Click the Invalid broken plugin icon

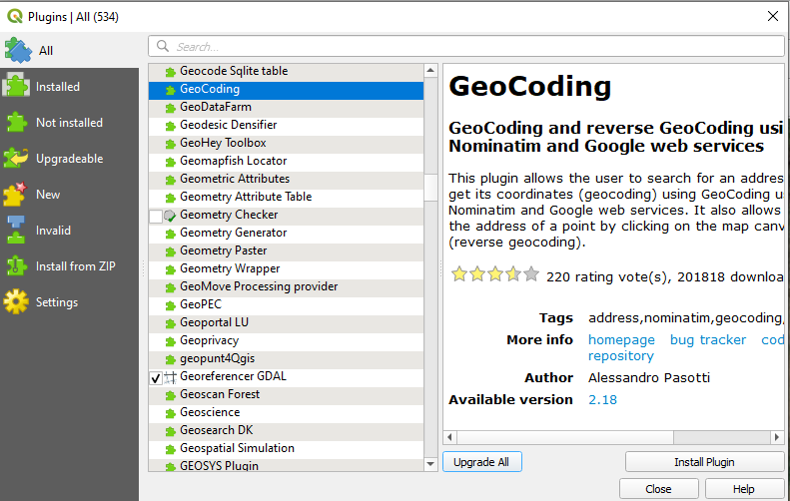pyautogui.click(x=16, y=231)
